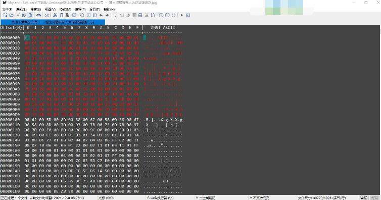This screenshot has height=200, width=381.
Task: Open the 搜索(S) menu
Action: (x=35, y=9)
